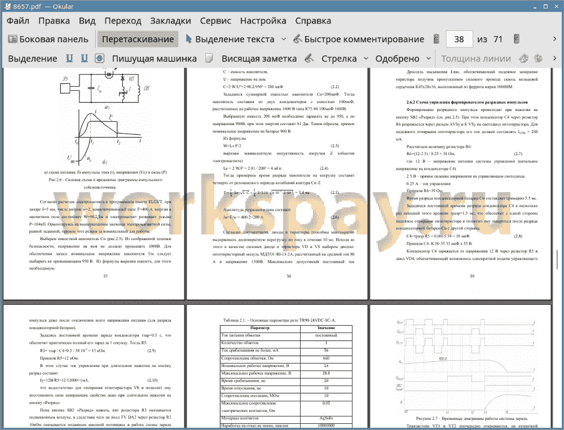Image resolution: width=564 pixels, height=430 pixels.
Task: Click heading 2.6.2 Схема управления формирователем
Action: click(467, 102)
